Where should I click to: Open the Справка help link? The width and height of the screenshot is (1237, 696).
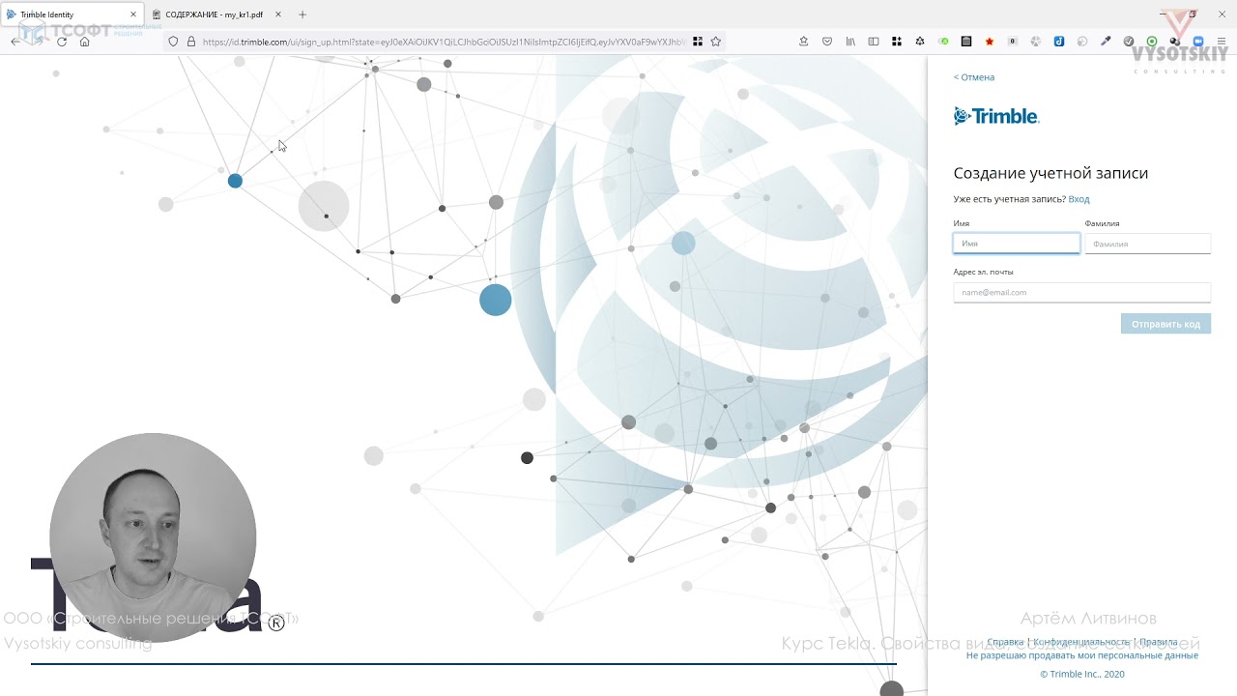[x=1005, y=642]
